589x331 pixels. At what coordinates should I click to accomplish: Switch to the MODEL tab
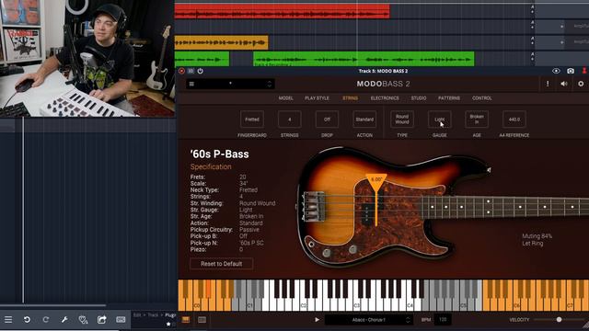tap(285, 98)
